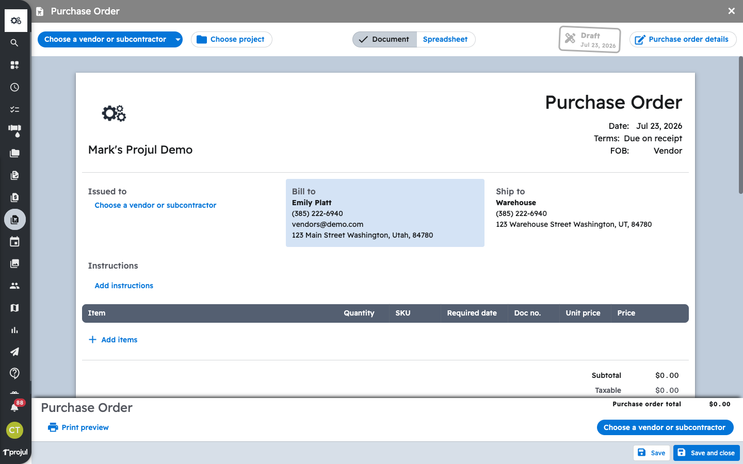Click the Save button
Viewport: 743px width, 464px height.
pyautogui.click(x=651, y=453)
